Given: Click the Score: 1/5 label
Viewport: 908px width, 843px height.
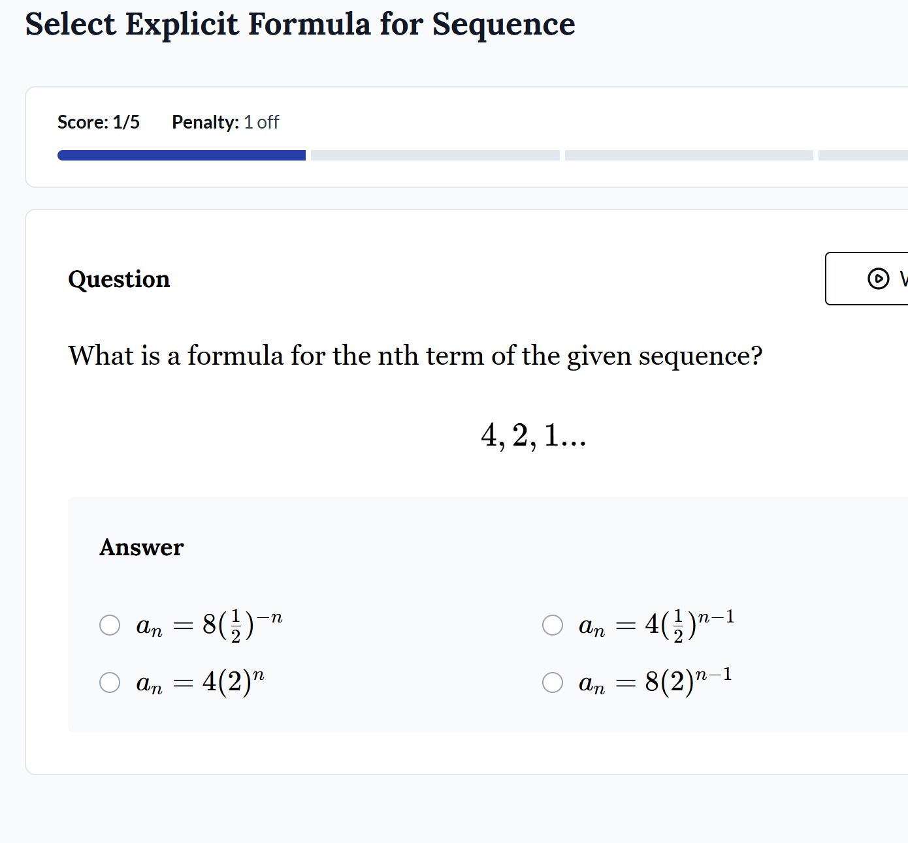Looking at the screenshot, I should coord(99,122).
